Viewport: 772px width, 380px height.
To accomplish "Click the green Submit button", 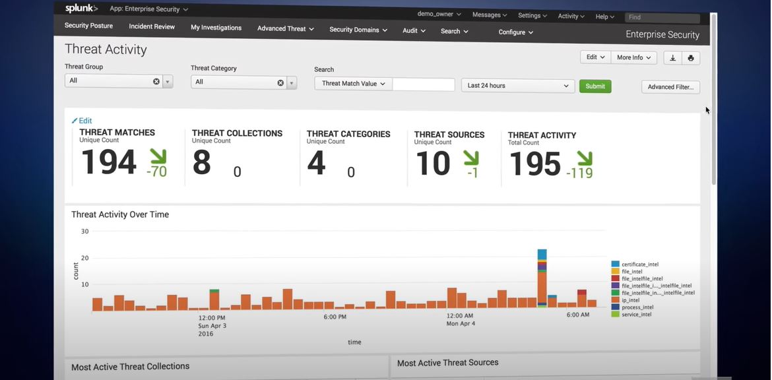I will 595,86.
